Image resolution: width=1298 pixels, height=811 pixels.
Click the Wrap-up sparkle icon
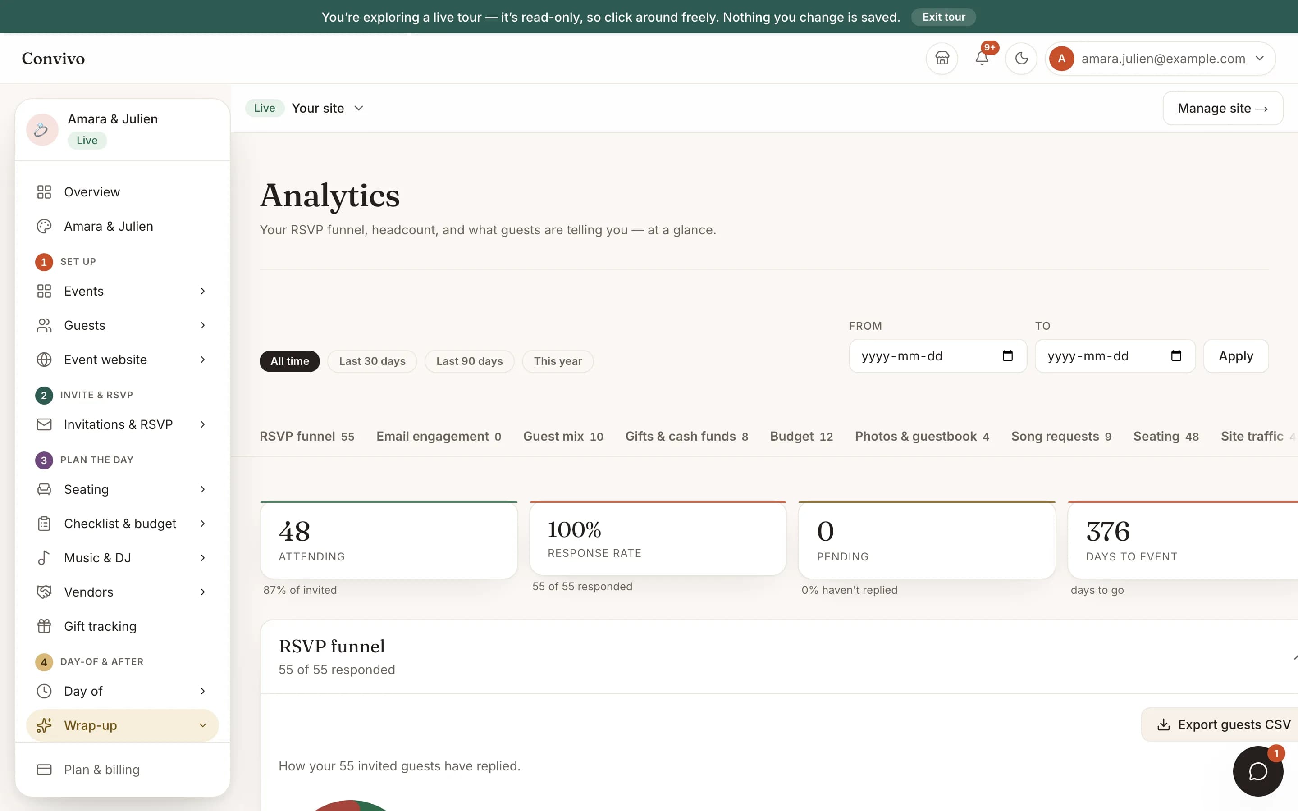pyautogui.click(x=44, y=726)
